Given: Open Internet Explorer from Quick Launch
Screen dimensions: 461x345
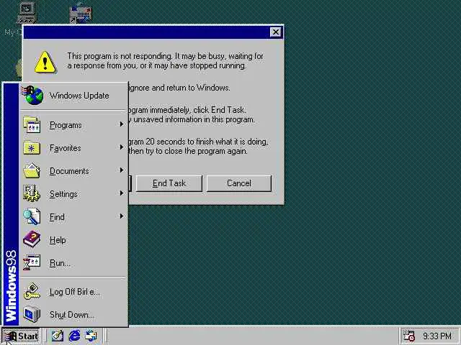Looking at the screenshot, I should pyautogui.click(x=74, y=336).
